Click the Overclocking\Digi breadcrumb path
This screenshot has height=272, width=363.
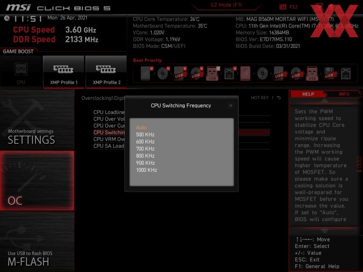click(x=103, y=98)
